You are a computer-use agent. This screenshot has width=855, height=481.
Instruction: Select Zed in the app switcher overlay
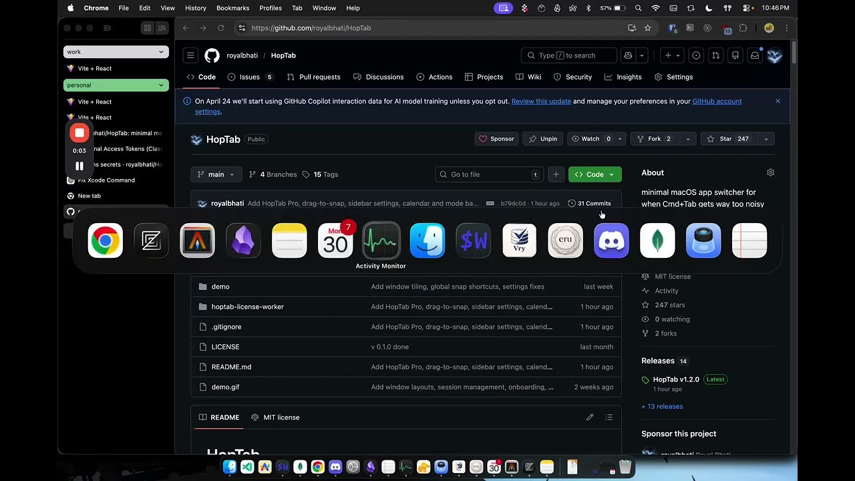[x=151, y=240]
